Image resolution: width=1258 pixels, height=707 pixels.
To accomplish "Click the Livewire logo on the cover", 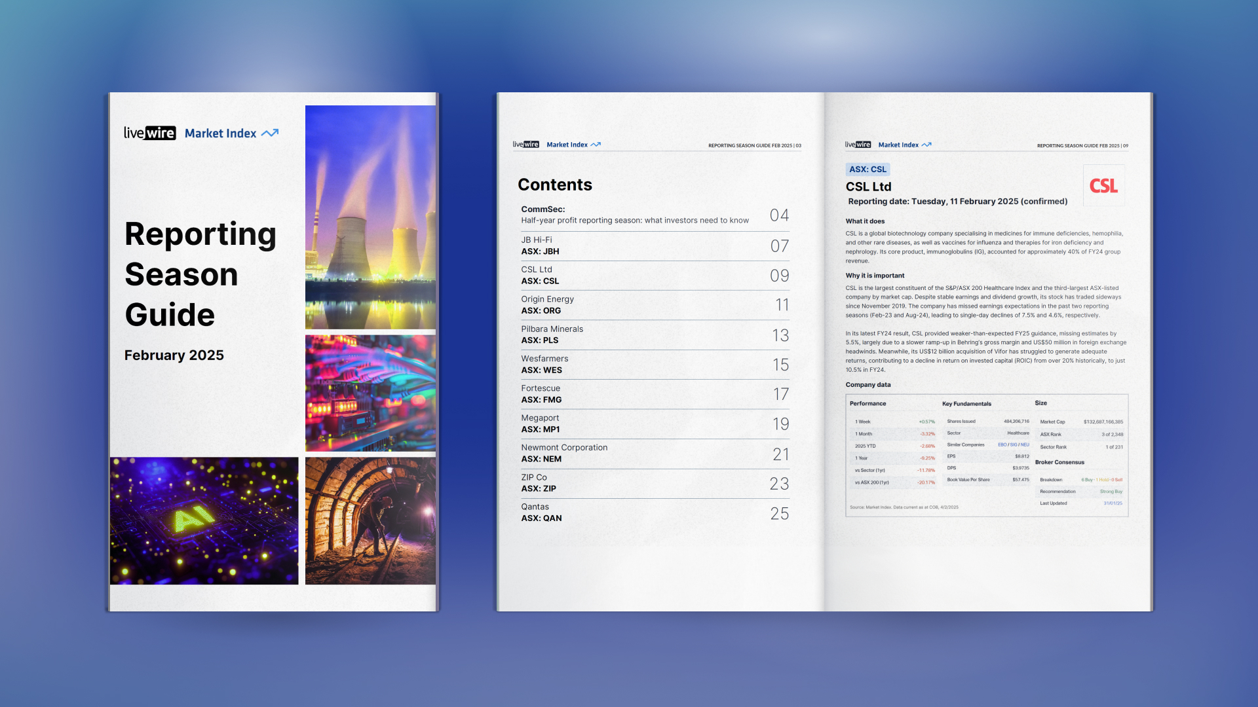I will (x=149, y=133).
